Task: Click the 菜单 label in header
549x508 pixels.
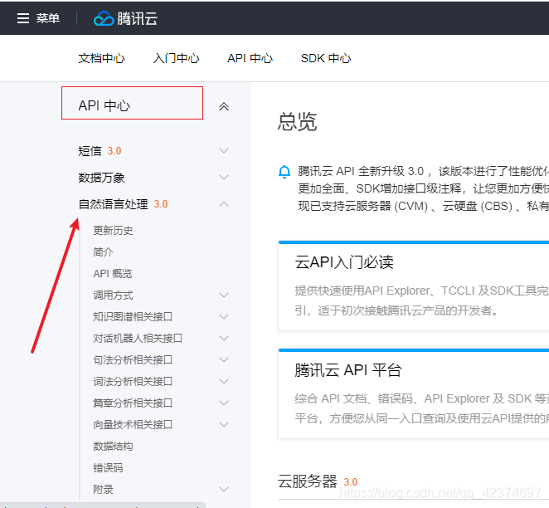Action: coord(48,18)
